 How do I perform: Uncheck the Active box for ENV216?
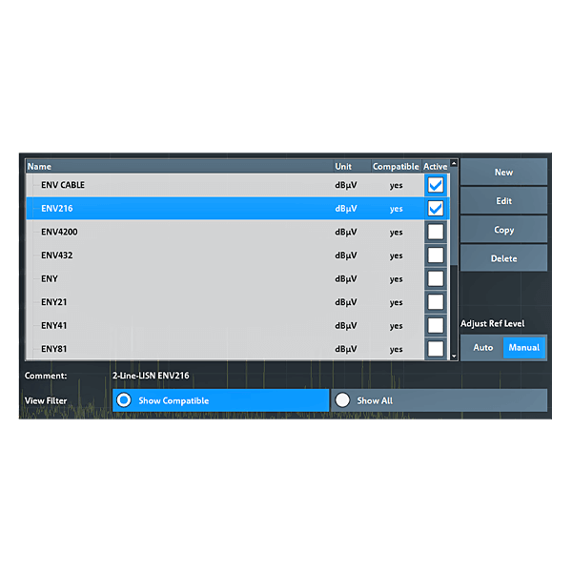coord(436,208)
